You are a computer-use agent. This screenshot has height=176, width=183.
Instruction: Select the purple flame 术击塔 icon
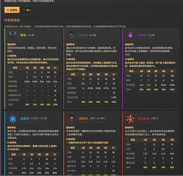point(130,36)
